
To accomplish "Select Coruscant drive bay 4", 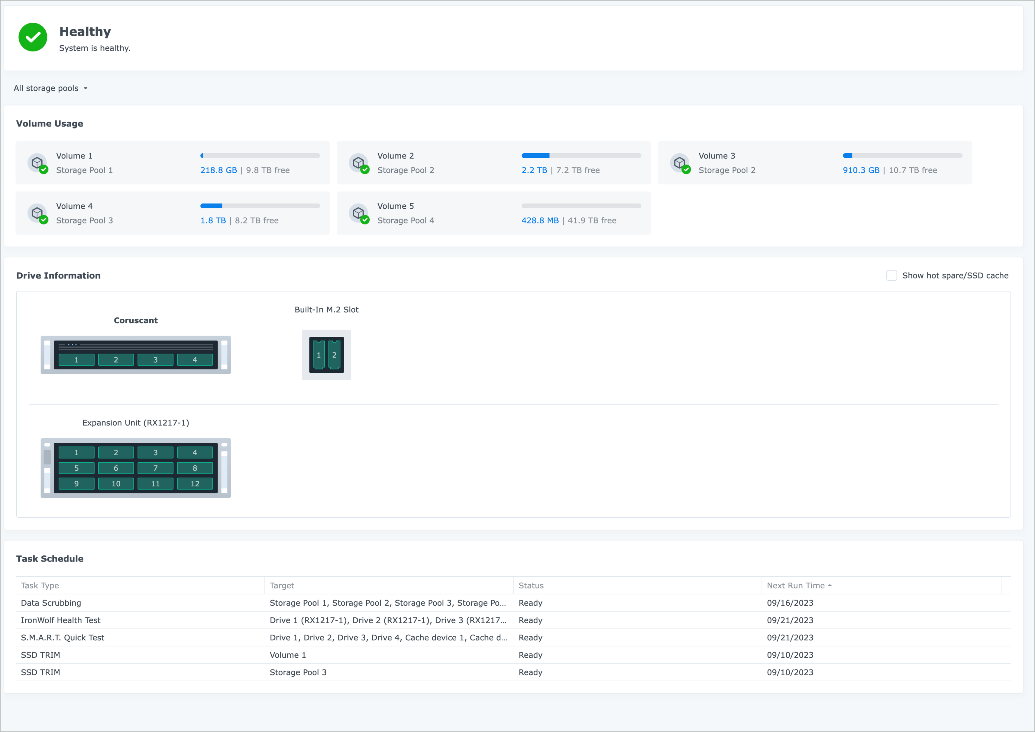I will (195, 360).
